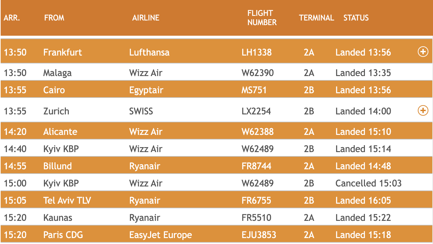
Task: Open flight LX2254 from Zurich
Action: [216, 111]
